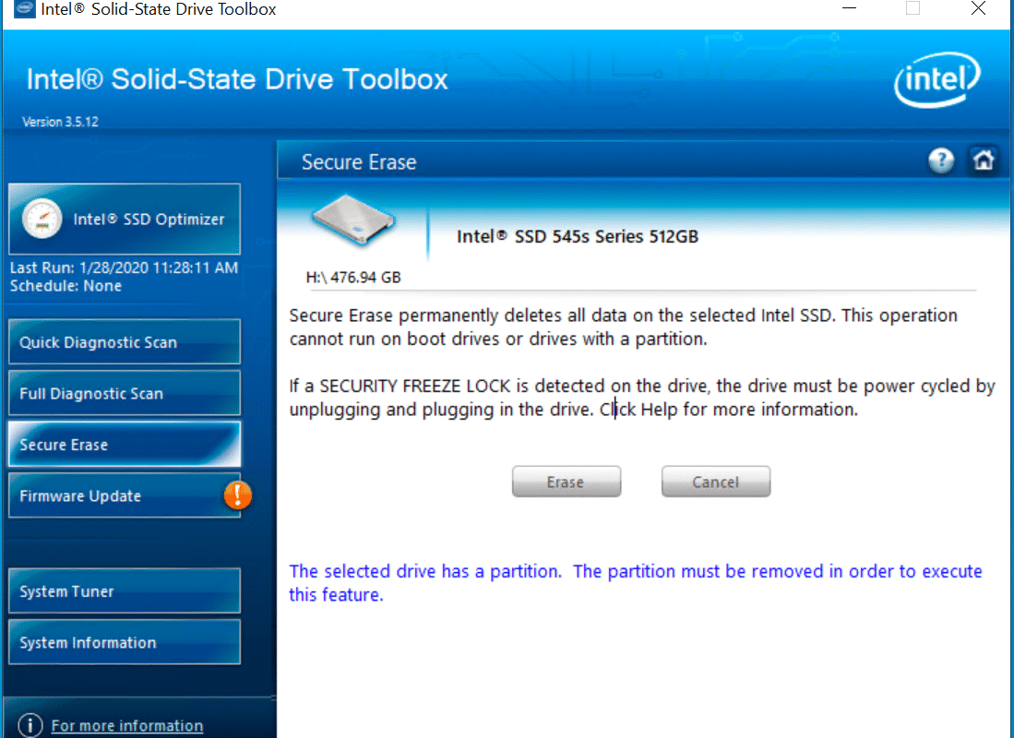Click the Erase button

pyautogui.click(x=567, y=482)
